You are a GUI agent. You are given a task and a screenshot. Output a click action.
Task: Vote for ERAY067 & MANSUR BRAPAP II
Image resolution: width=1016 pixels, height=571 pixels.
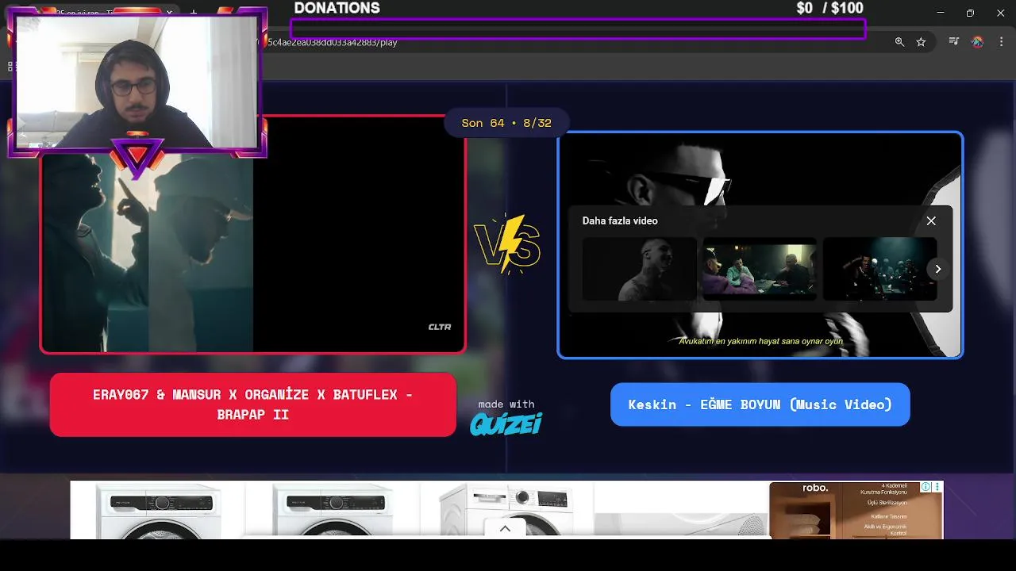pos(252,404)
